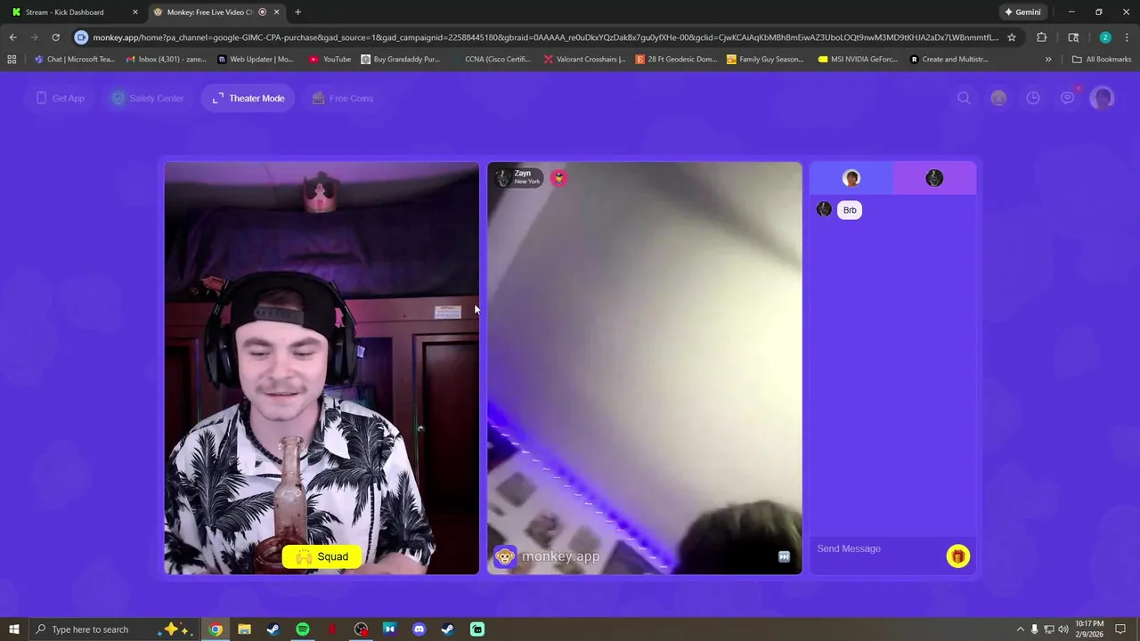This screenshot has height=641, width=1140.
Task: Open the Chrome extensions puzzle icon
Action: pyautogui.click(x=1041, y=37)
